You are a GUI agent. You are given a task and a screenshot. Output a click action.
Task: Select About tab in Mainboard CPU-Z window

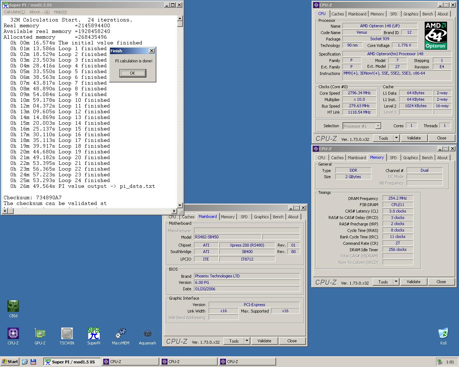[x=293, y=217]
